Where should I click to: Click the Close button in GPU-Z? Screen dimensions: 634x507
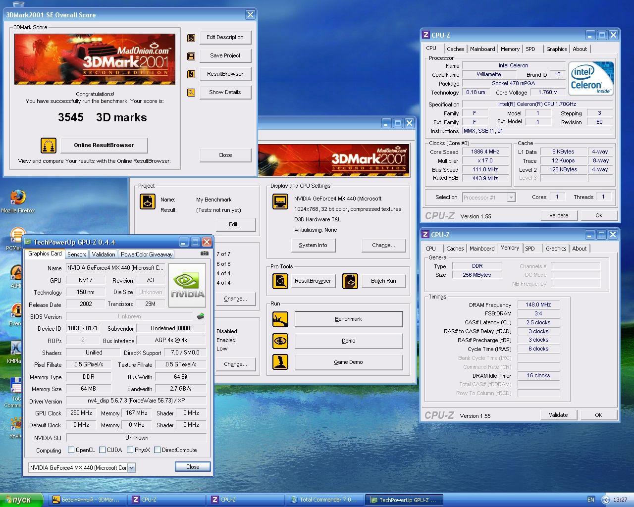click(x=193, y=467)
